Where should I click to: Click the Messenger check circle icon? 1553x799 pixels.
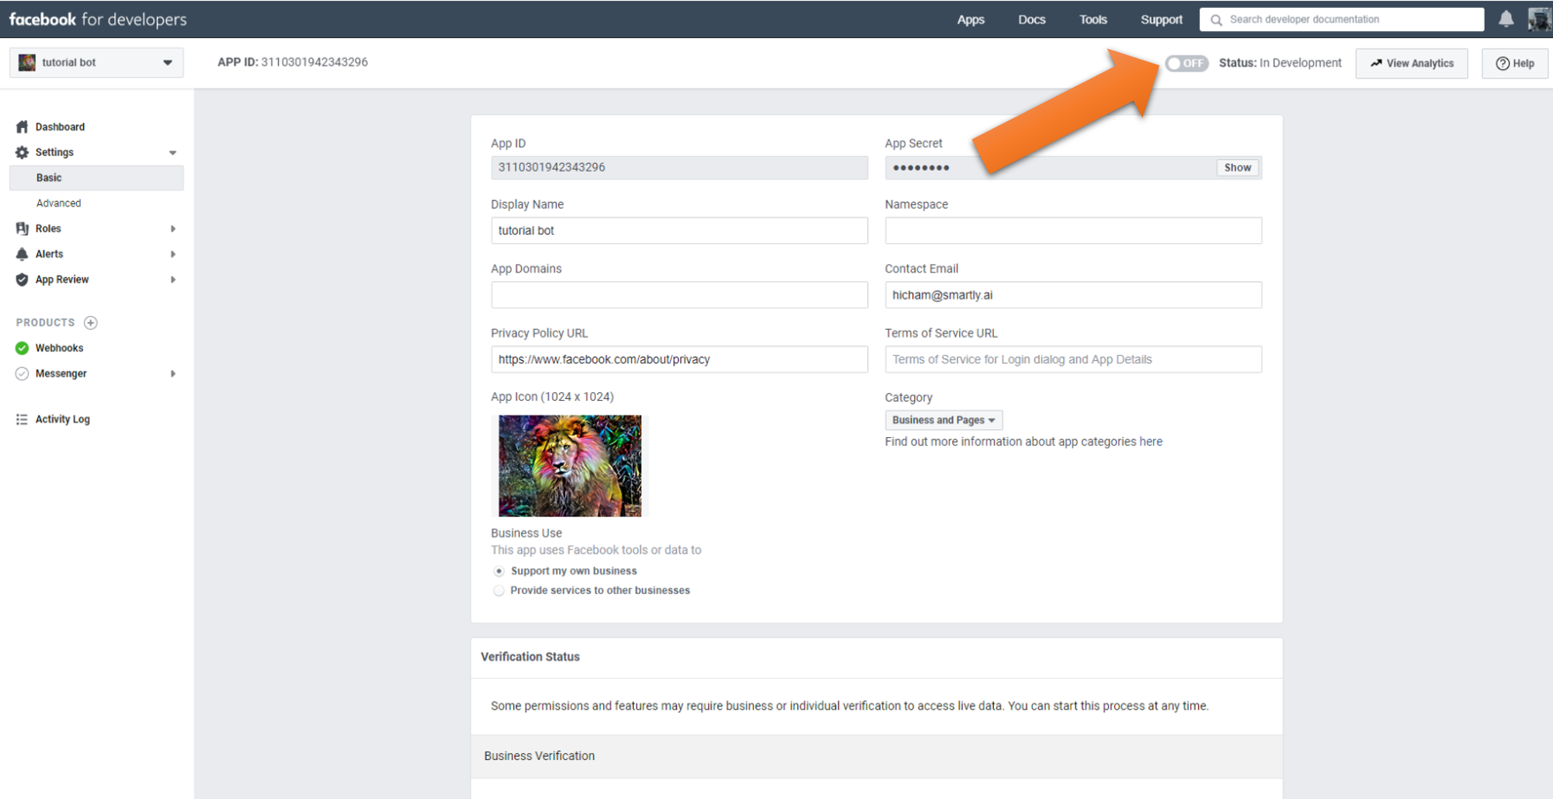click(x=22, y=373)
